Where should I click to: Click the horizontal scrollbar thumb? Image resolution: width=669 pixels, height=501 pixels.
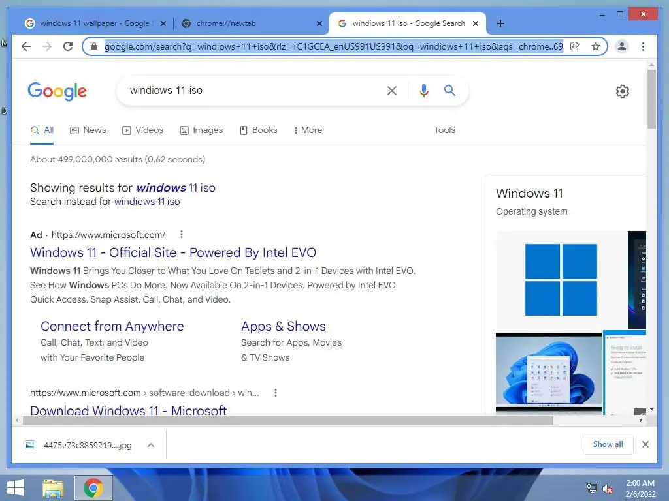point(288,421)
